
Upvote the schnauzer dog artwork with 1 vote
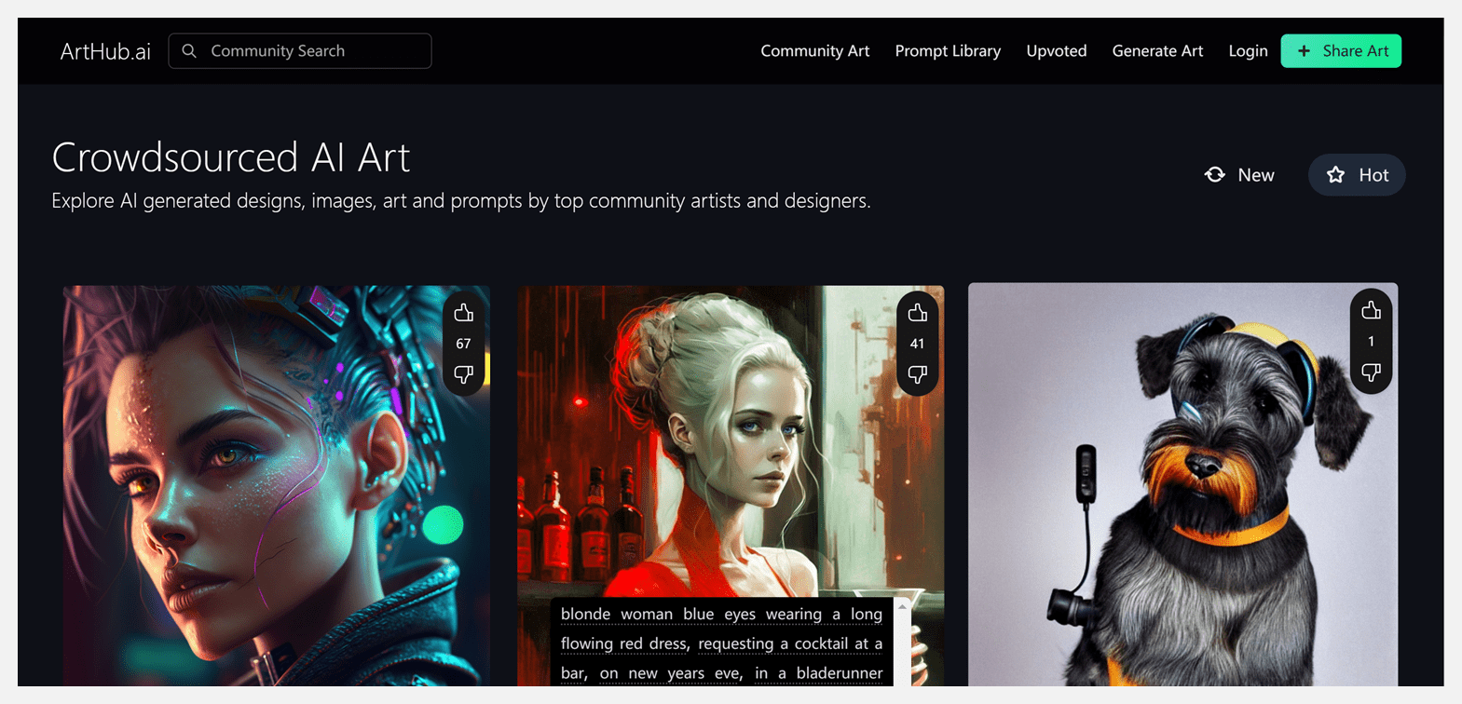tap(1371, 310)
